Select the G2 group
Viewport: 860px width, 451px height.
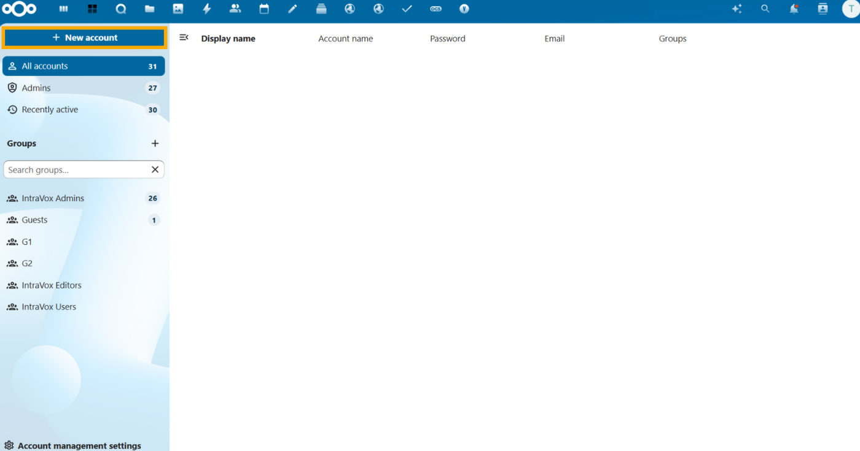[84, 263]
